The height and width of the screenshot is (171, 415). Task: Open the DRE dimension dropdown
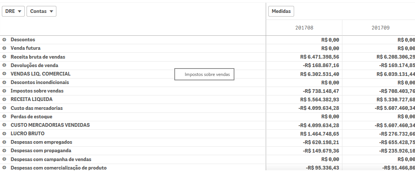tap(13, 11)
